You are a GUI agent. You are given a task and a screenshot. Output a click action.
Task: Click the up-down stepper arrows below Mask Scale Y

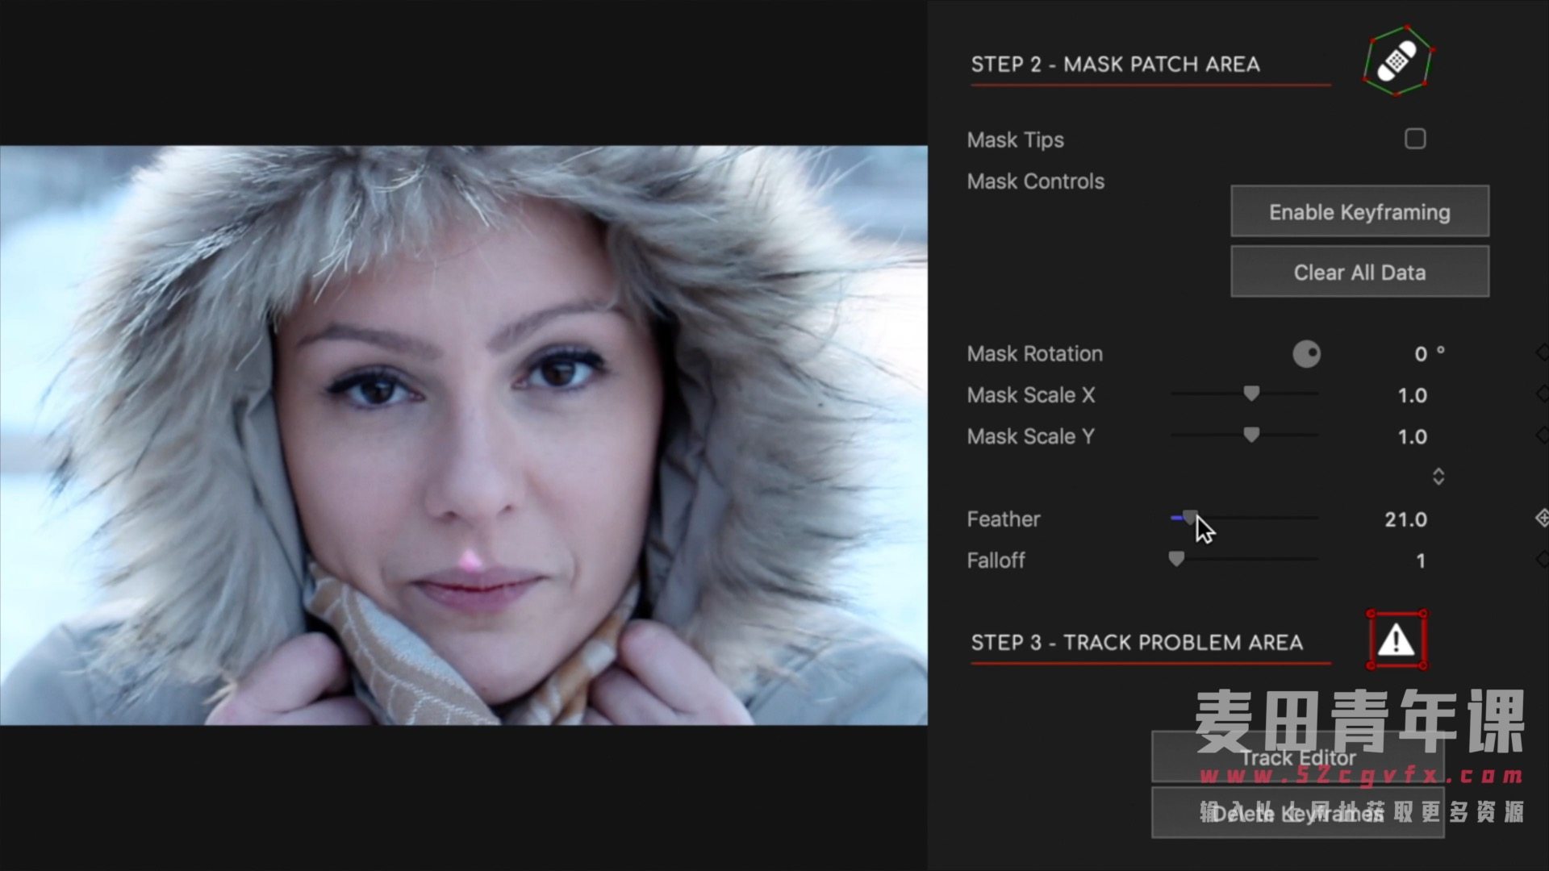click(1438, 477)
